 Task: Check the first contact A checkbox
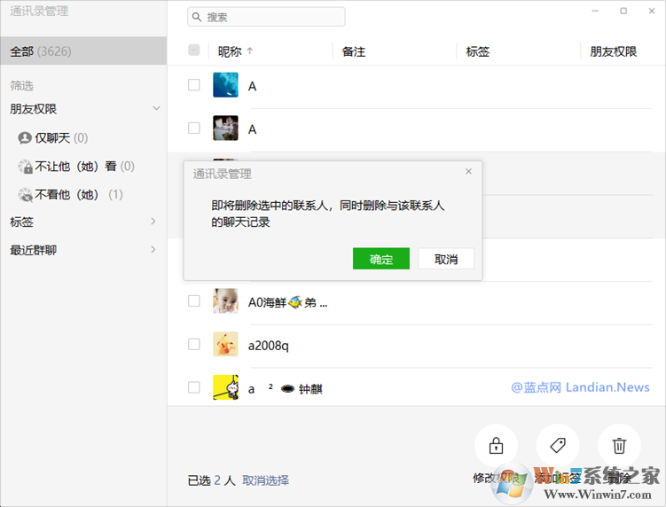194,85
